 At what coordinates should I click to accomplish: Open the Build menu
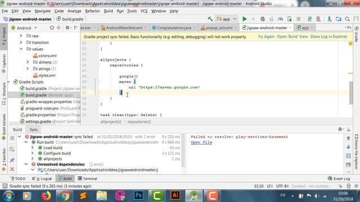pyautogui.click(x=108, y=11)
